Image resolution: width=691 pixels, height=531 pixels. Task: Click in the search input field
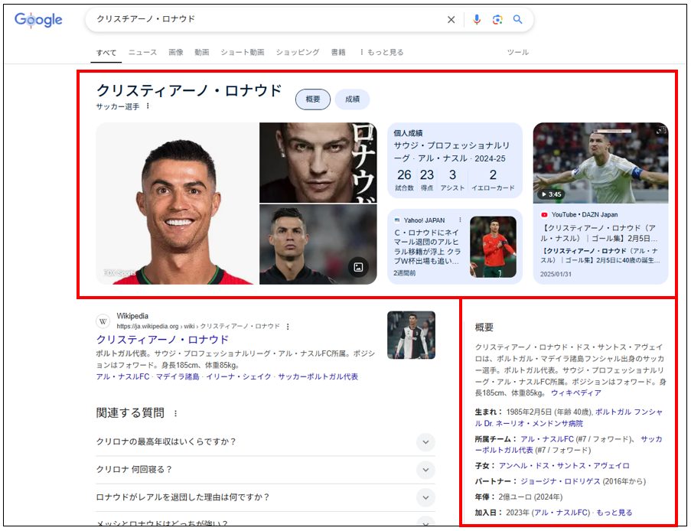[269, 19]
